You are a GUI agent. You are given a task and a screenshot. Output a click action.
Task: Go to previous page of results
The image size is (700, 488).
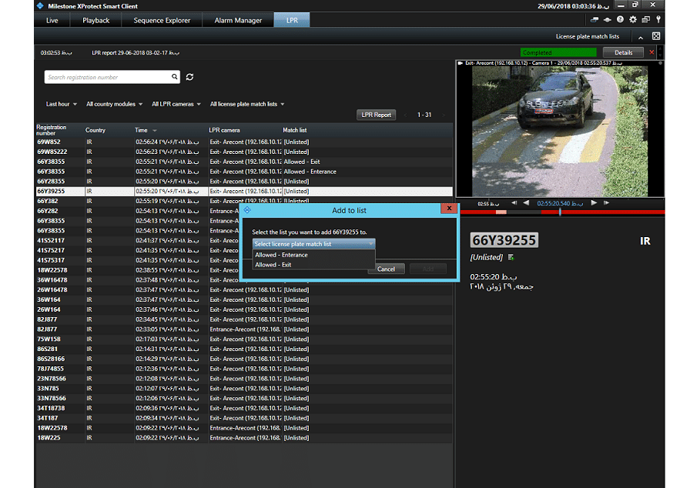pyautogui.click(x=405, y=115)
